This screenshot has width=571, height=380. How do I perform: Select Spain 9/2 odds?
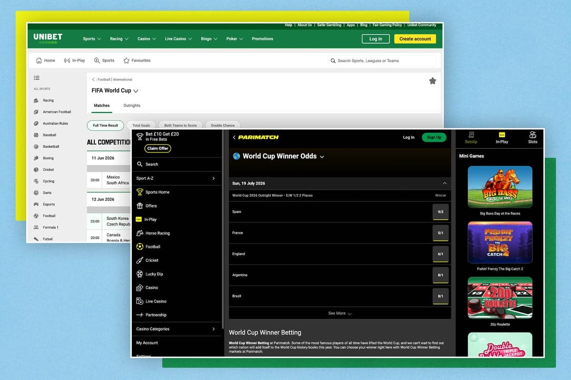coord(441,212)
